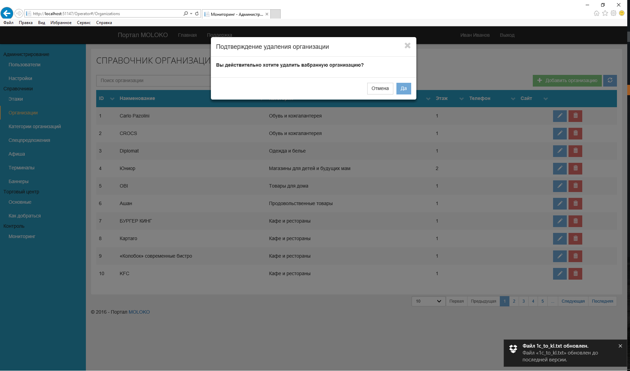630x371 pixels.
Task: Click the refresh table icon button
Action: [610, 81]
